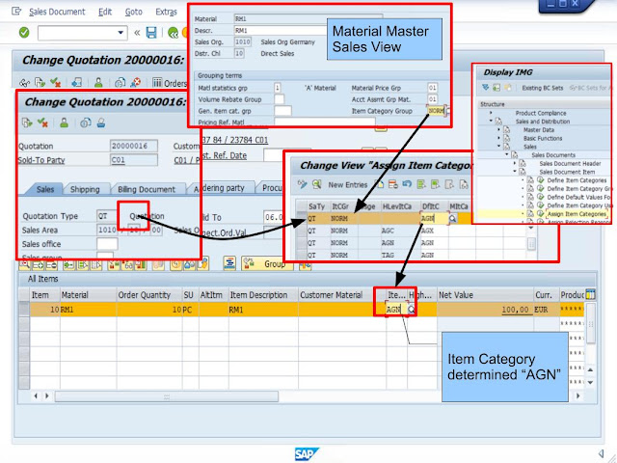The height and width of the screenshot is (463, 617).
Task: Collapse the Sales Documents tree node
Action: point(506,155)
